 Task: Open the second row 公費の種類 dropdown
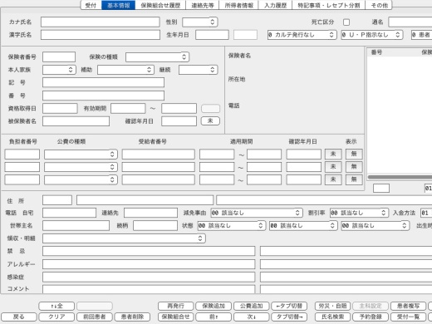coord(81,167)
